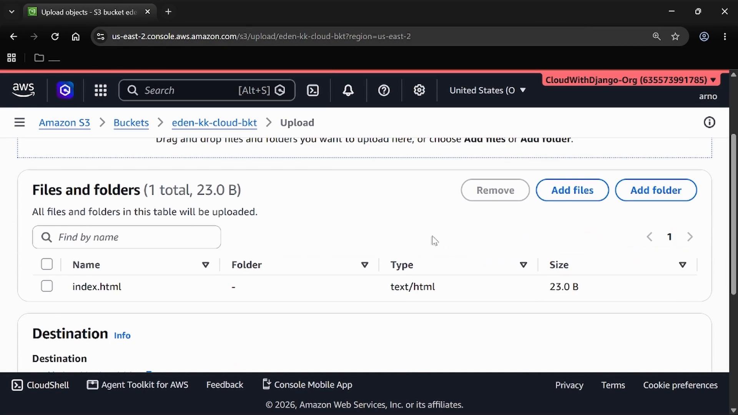Launch CloudShell from the top toolbar icon
The width and height of the screenshot is (738, 415).
[x=313, y=90]
